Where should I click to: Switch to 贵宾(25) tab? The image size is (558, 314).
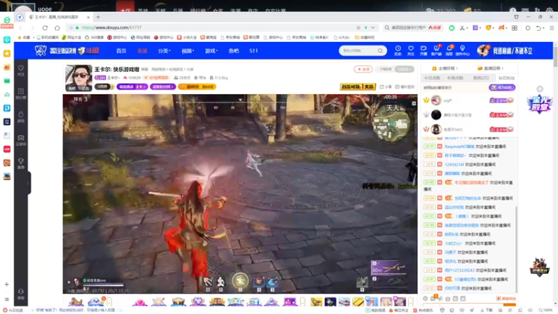click(x=481, y=77)
